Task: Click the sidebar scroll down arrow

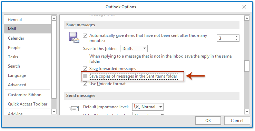Action: coord(54,112)
